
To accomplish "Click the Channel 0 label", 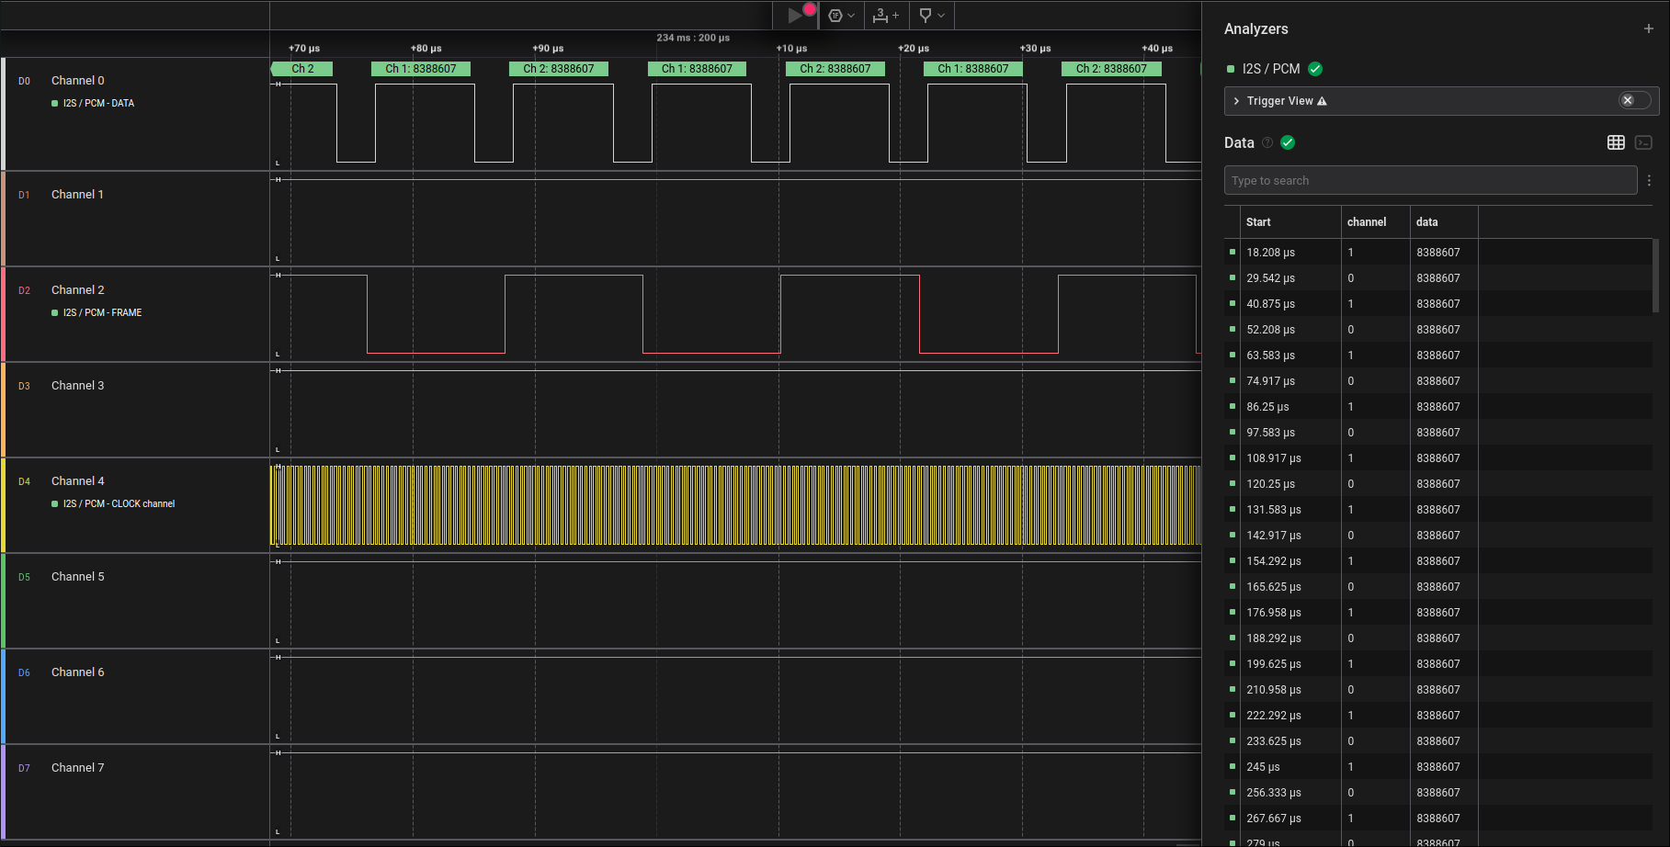I will click(x=77, y=81).
